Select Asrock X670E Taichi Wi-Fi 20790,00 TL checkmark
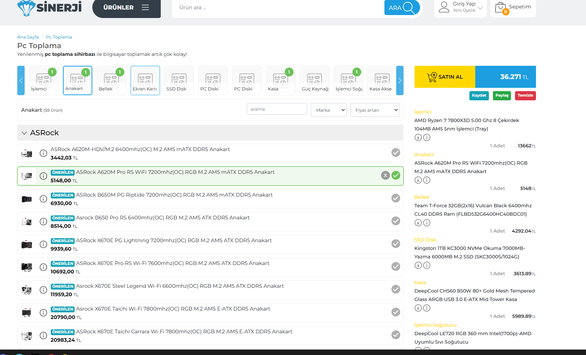The width and height of the screenshot is (586, 355). [396, 312]
